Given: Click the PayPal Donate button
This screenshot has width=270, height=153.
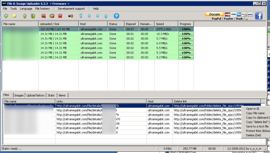Looking at the screenshot, I should coord(214,15).
